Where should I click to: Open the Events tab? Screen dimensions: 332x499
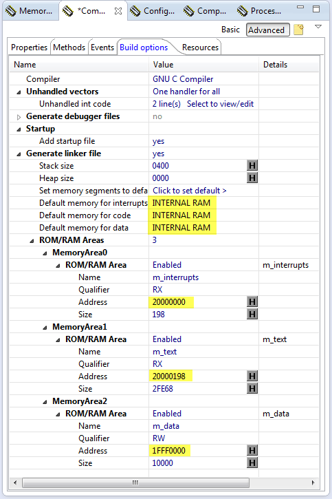click(x=102, y=47)
